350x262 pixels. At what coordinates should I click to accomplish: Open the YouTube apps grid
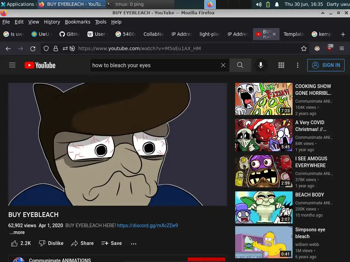[281, 65]
